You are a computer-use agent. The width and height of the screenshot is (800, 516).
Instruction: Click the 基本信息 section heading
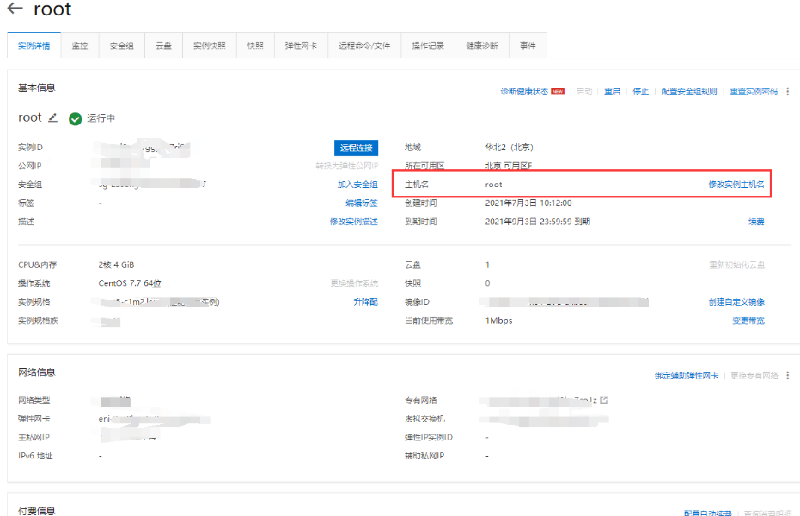click(x=37, y=88)
